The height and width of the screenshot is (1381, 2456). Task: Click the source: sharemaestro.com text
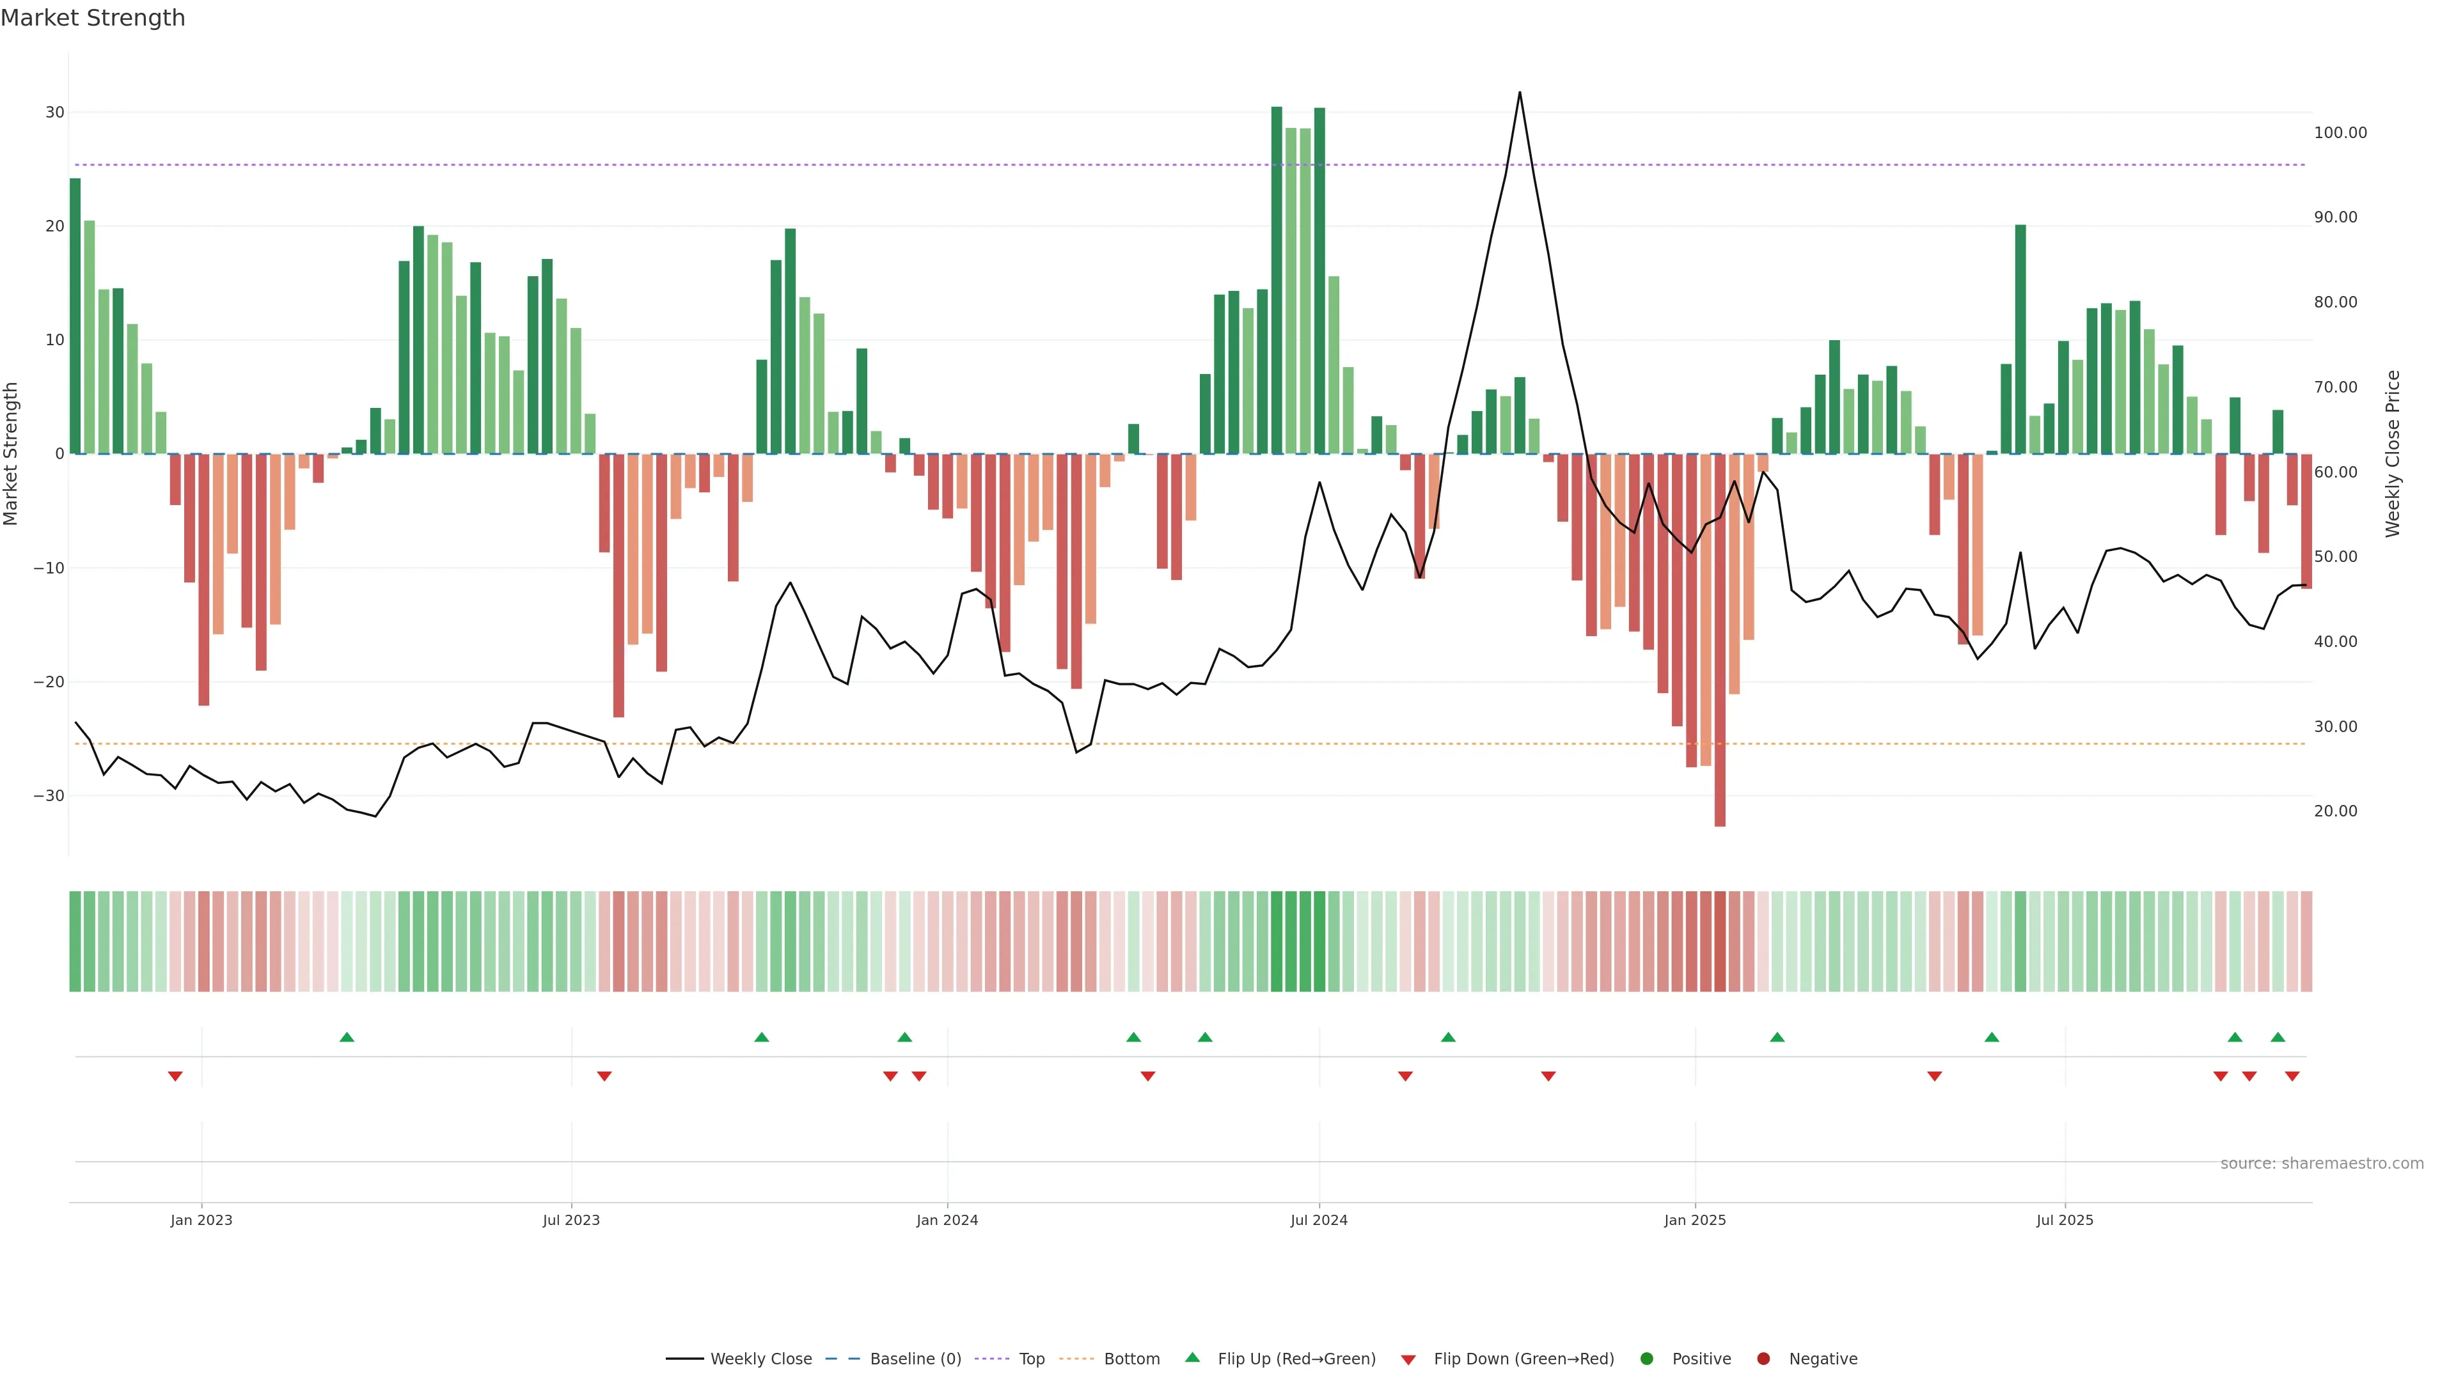coord(2322,1163)
